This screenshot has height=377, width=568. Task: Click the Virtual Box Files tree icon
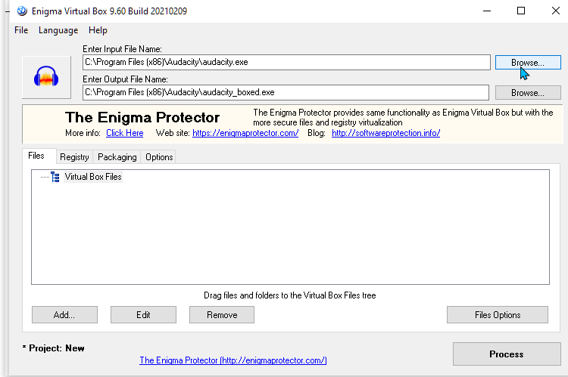[55, 177]
